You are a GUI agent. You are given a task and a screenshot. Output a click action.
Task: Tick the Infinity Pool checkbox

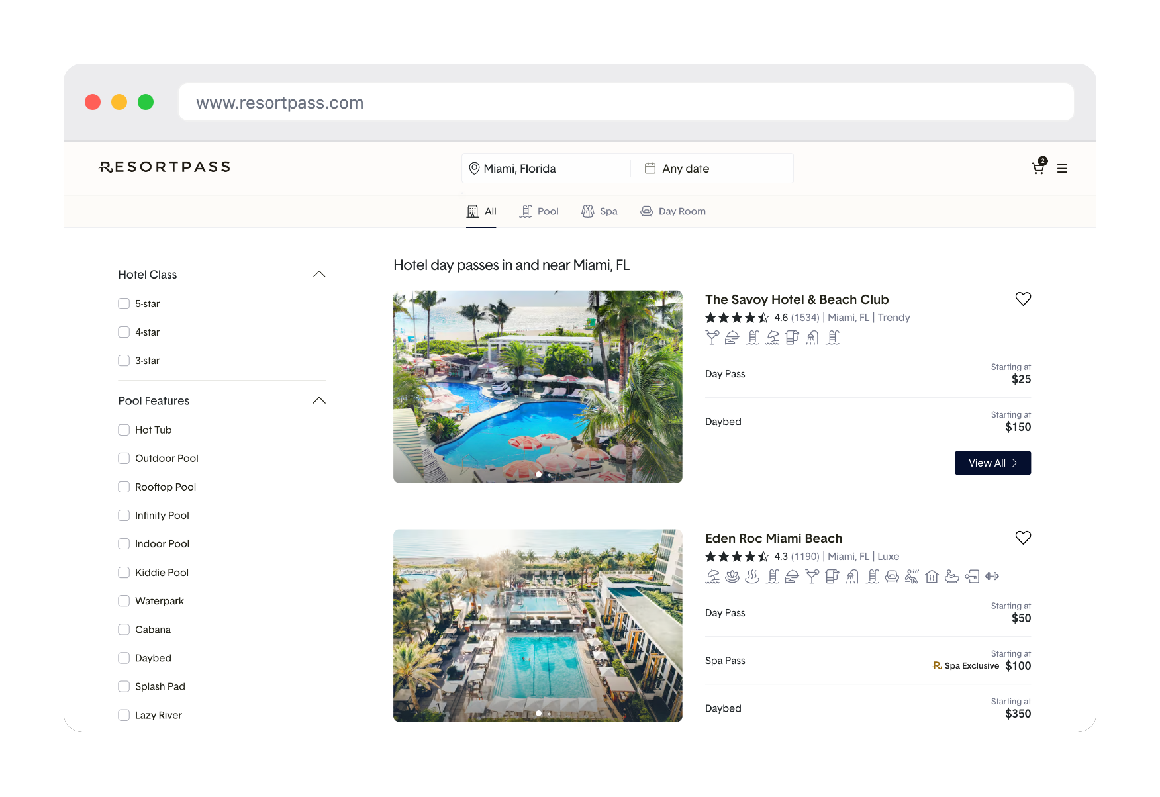[124, 516]
